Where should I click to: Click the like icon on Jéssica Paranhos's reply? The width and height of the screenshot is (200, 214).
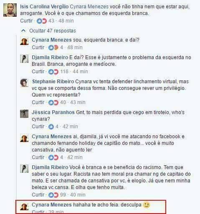tap(51, 127)
